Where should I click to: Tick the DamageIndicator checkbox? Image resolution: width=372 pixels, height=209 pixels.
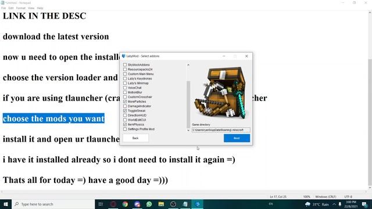125,106
